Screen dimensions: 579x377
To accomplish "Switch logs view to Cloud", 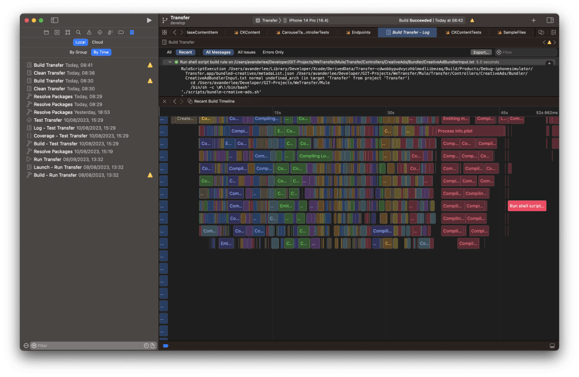I will pyautogui.click(x=97, y=42).
